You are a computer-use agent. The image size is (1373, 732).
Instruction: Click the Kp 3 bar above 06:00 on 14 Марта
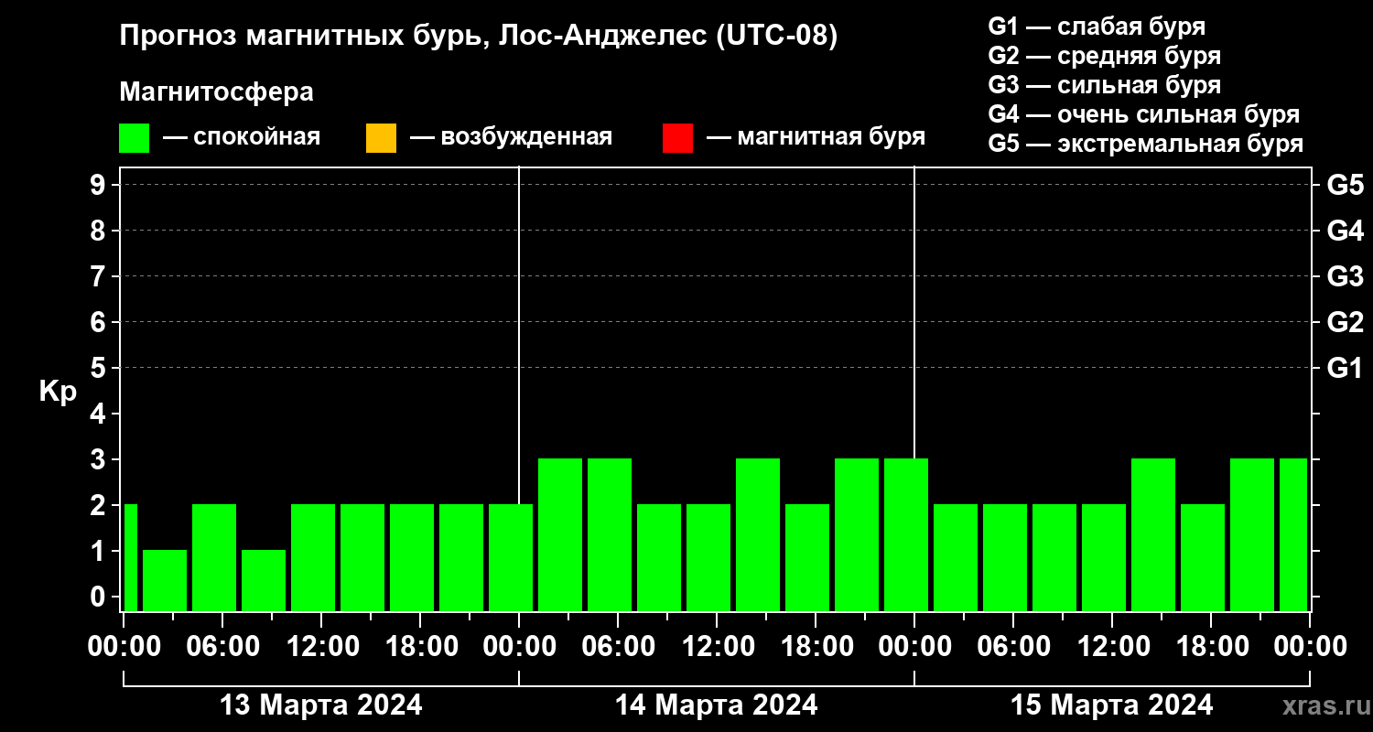point(610,534)
